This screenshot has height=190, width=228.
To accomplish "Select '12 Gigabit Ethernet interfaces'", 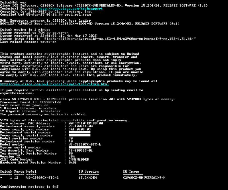I will 30,111.
